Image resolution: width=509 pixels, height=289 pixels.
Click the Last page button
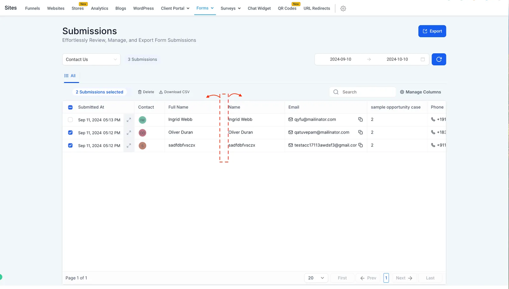430,278
